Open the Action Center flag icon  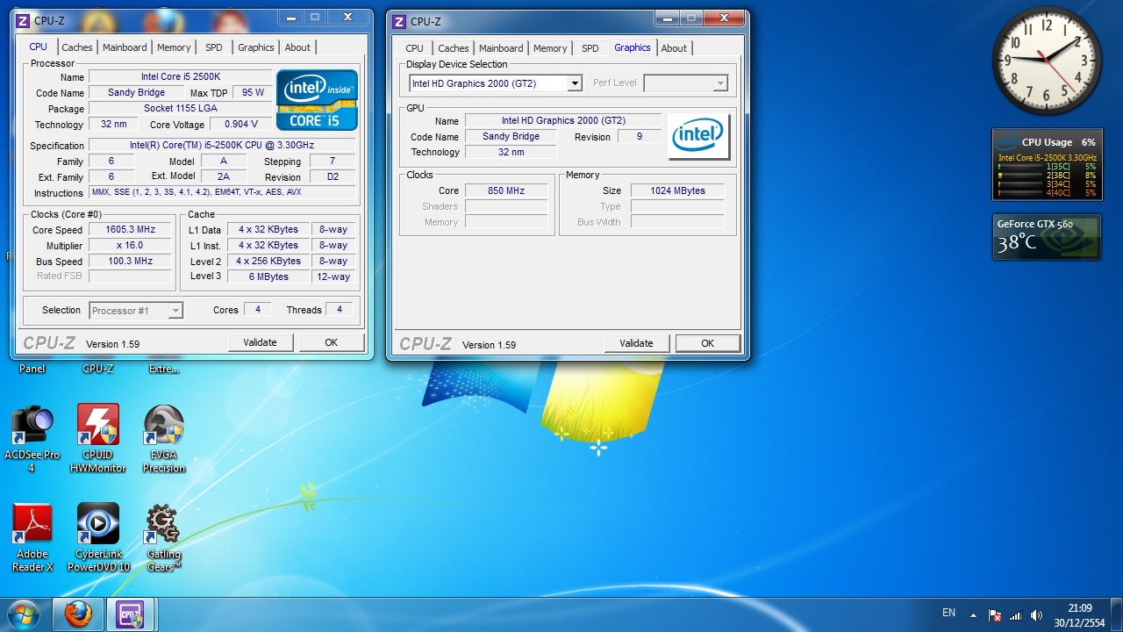(x=995, y=614)
